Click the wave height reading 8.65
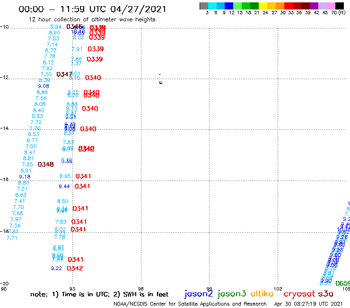Viewport: 350px width, 308px height. pos(65,176)
